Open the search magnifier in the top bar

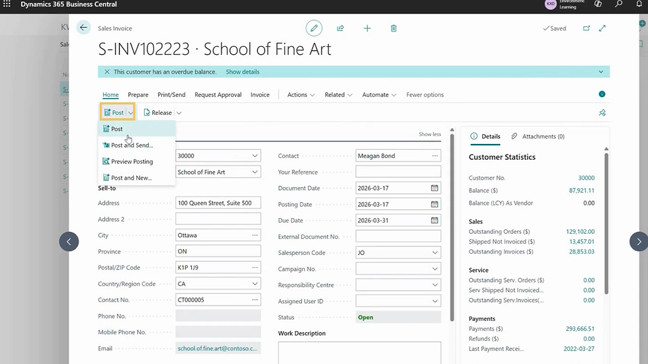(618, 4)
